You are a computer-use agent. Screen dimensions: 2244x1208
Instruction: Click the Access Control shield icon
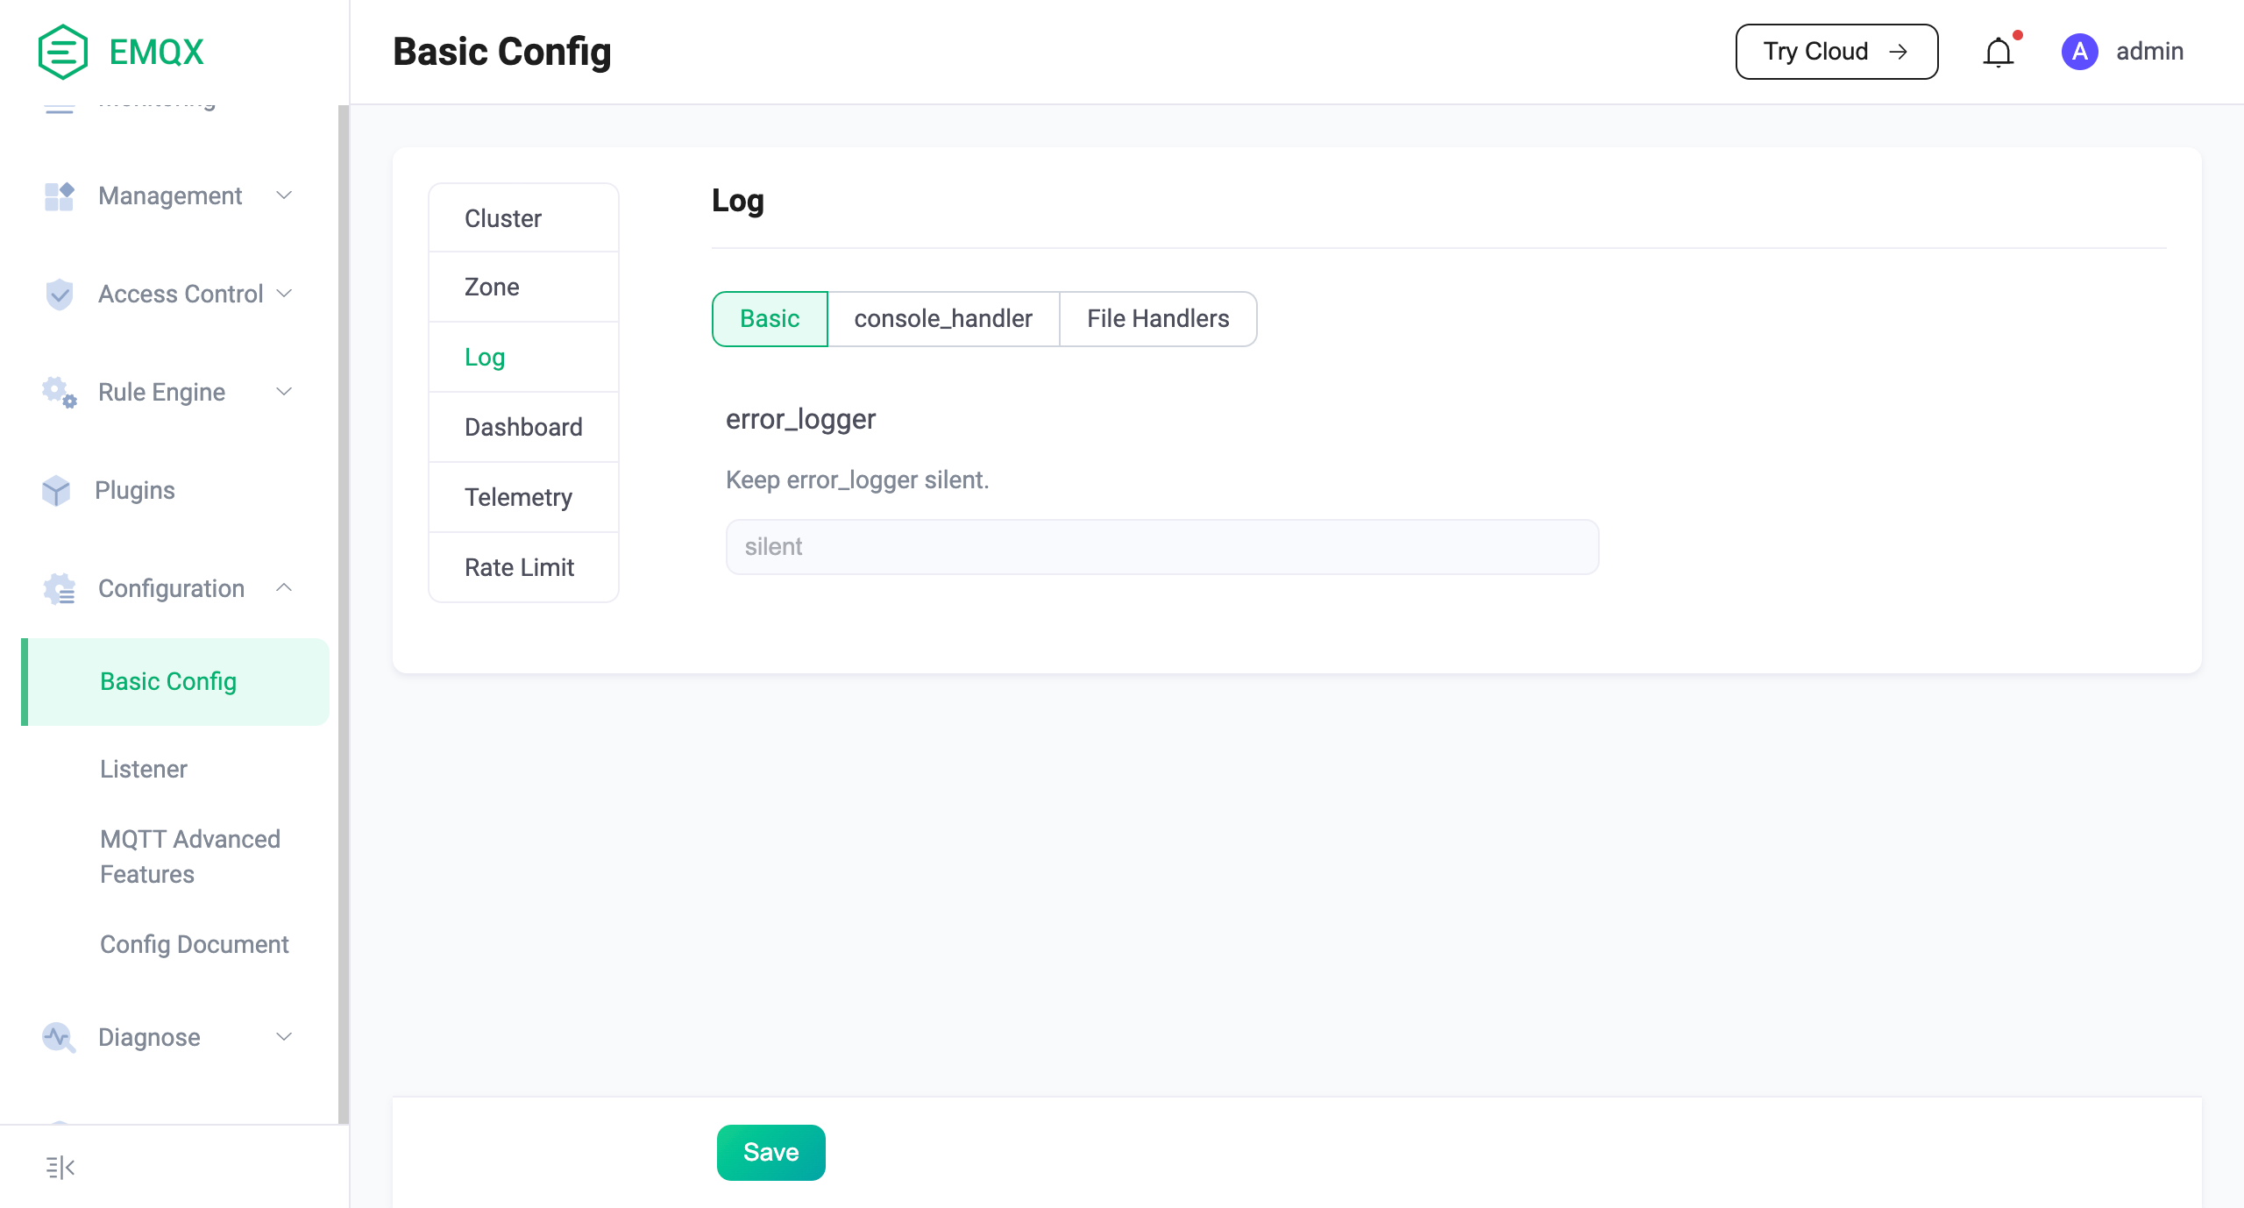[60, 293]
